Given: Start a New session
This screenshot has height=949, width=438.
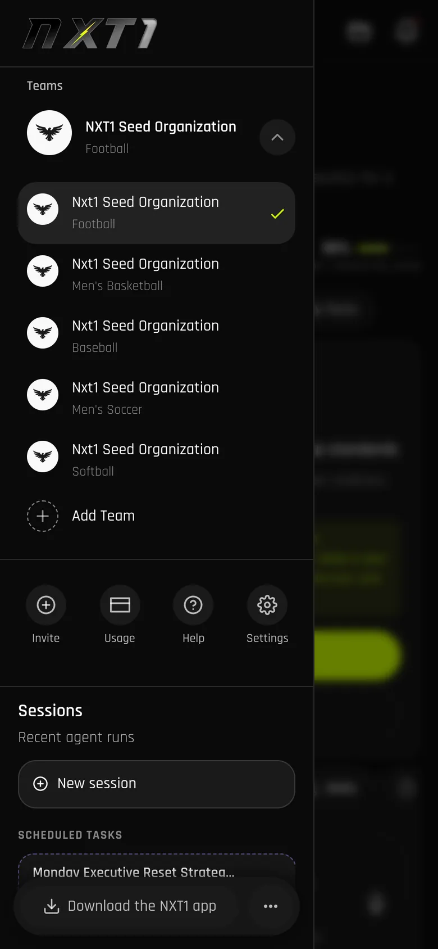Looking at the screenshot, I should tap(157, 784).
